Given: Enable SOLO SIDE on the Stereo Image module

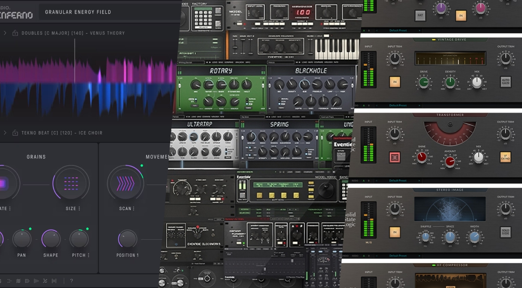Looking at the screenshot, I should tap(505, 232).
